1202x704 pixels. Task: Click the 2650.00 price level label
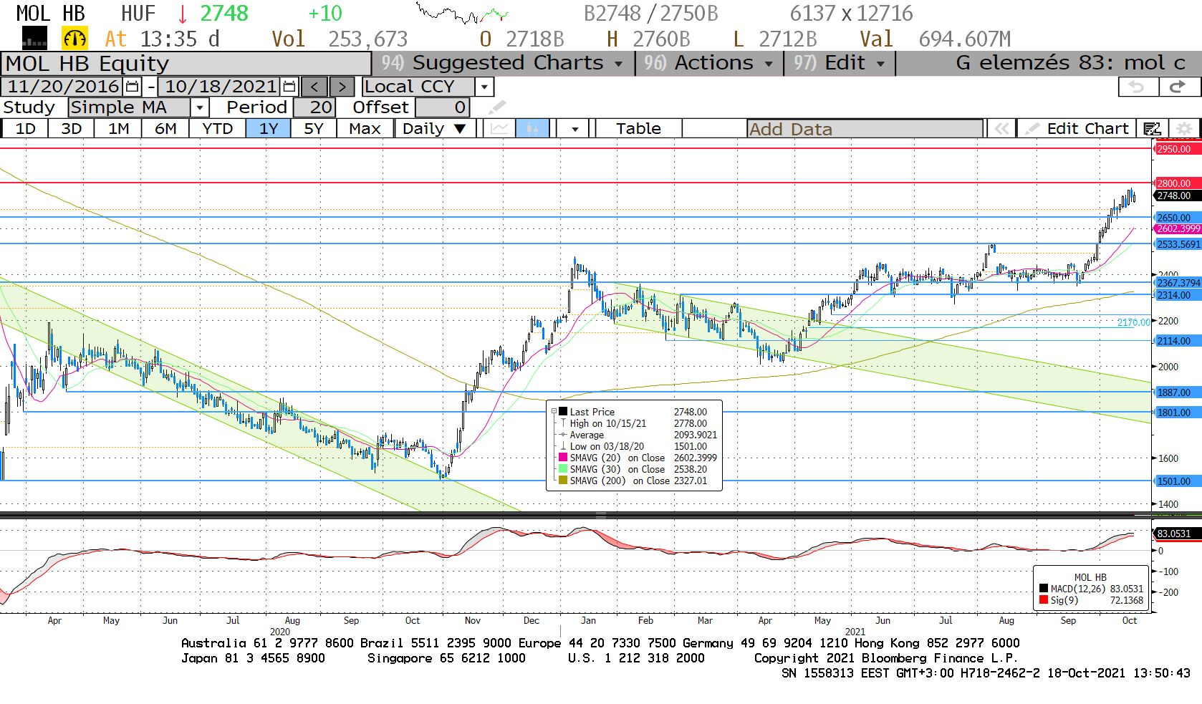point(1176,218)
